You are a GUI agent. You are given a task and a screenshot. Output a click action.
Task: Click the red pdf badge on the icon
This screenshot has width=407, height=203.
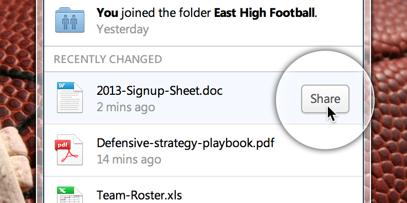(63, 145)
